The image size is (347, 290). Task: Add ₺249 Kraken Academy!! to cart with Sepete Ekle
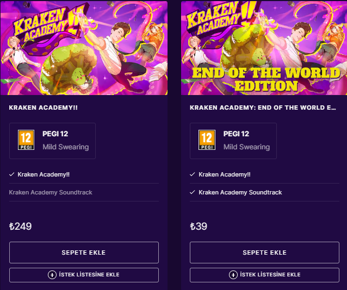point(84,253)
